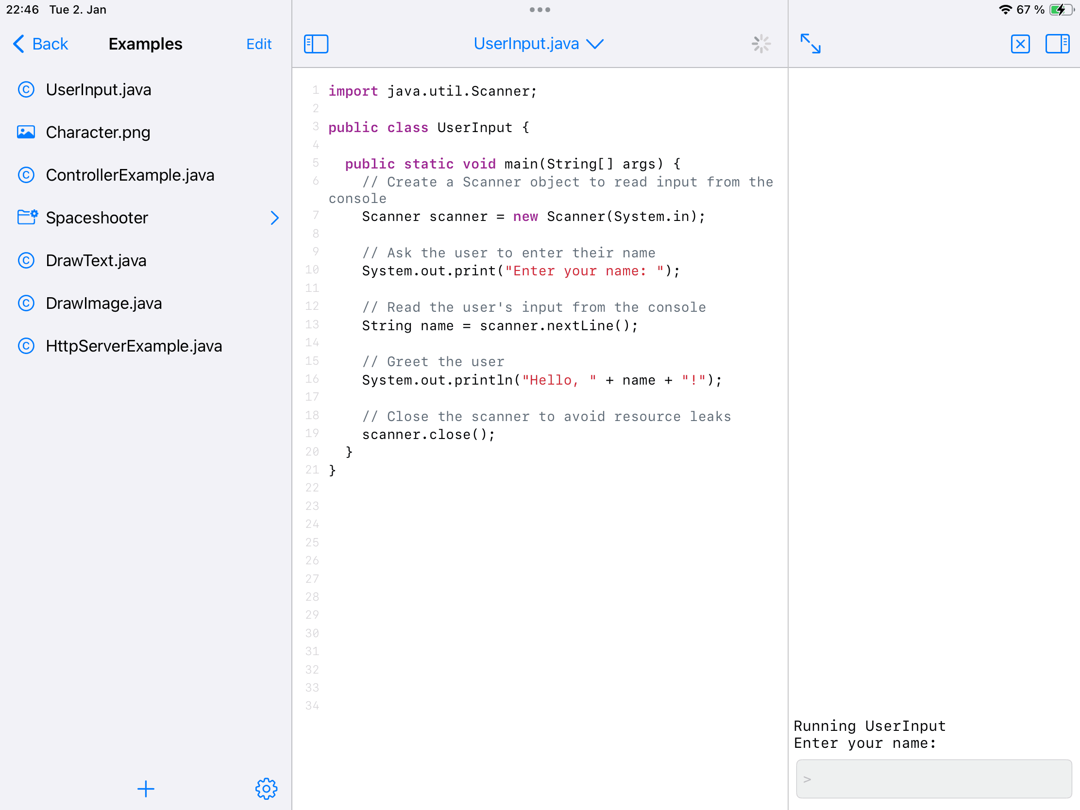
Task: Open settings with the gear icon
Action: pyautogui.click(x=266, y=789)
